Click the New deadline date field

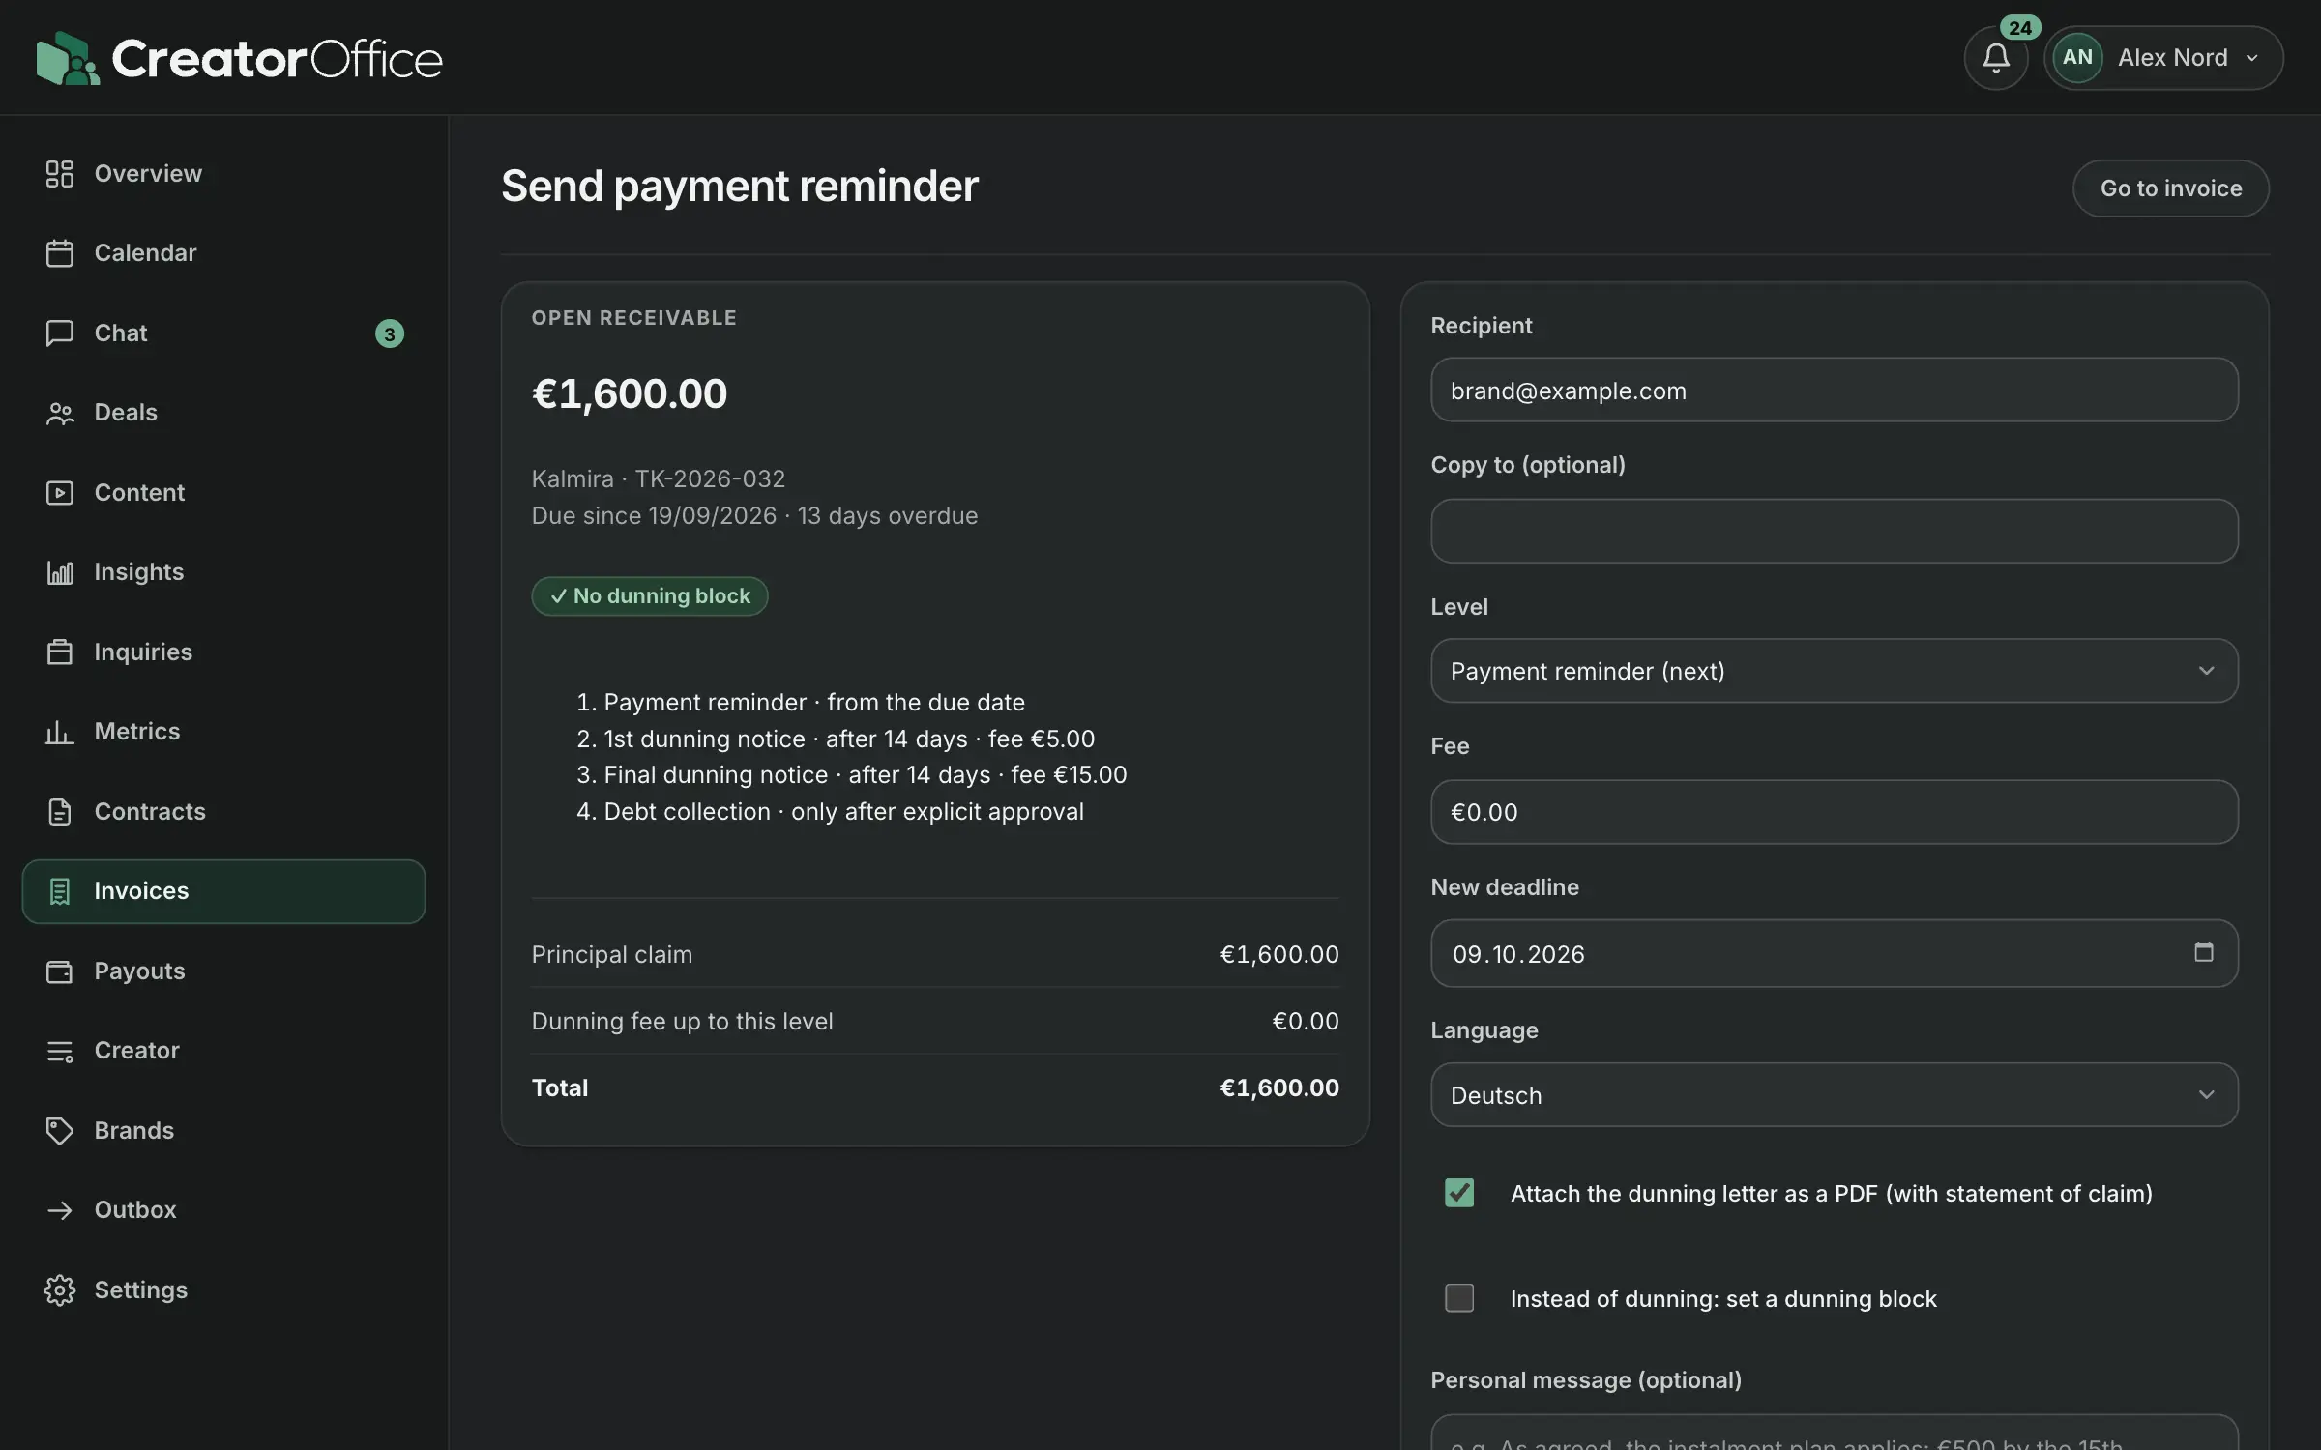[x=1834, y=953]
